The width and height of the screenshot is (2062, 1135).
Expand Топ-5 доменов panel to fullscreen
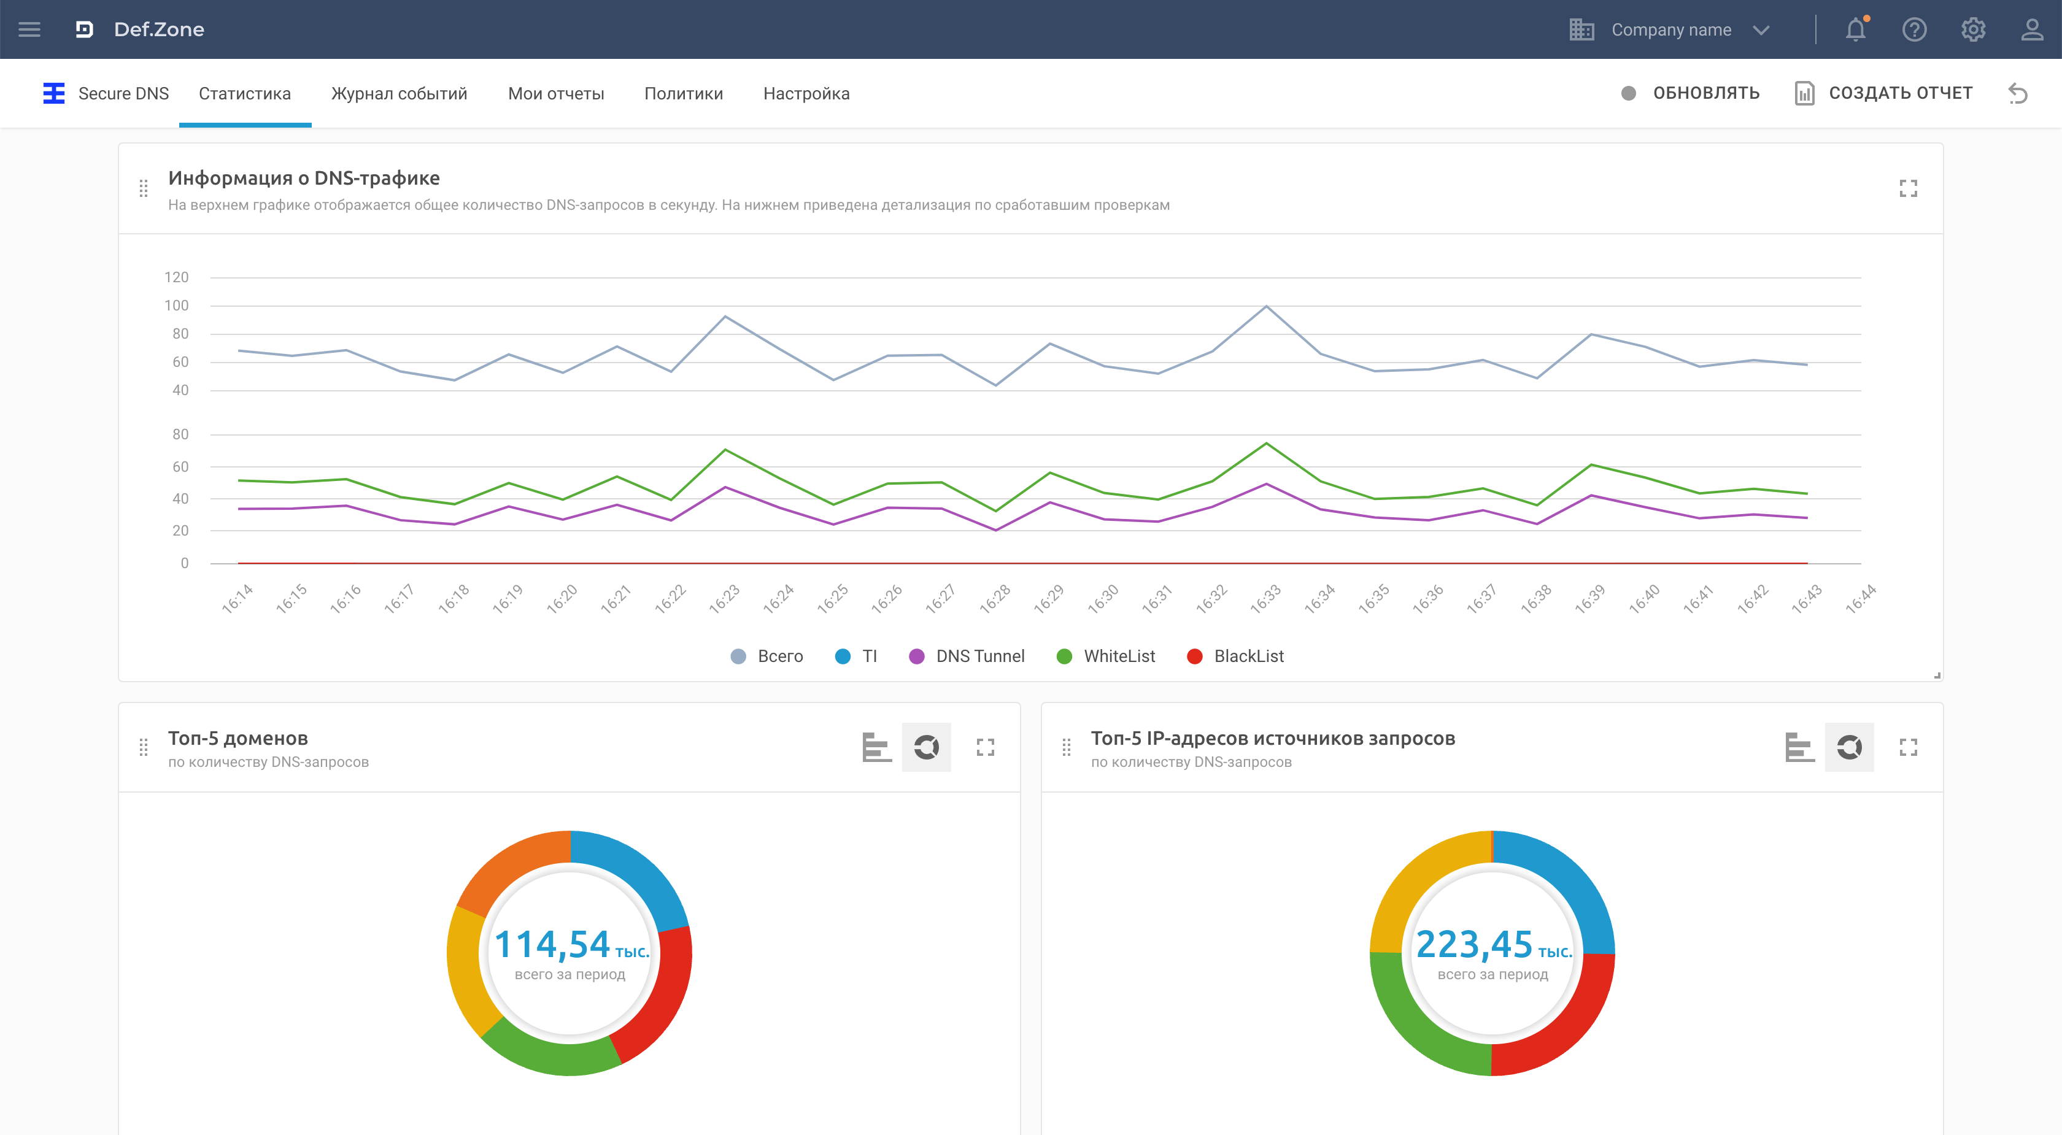984,747
